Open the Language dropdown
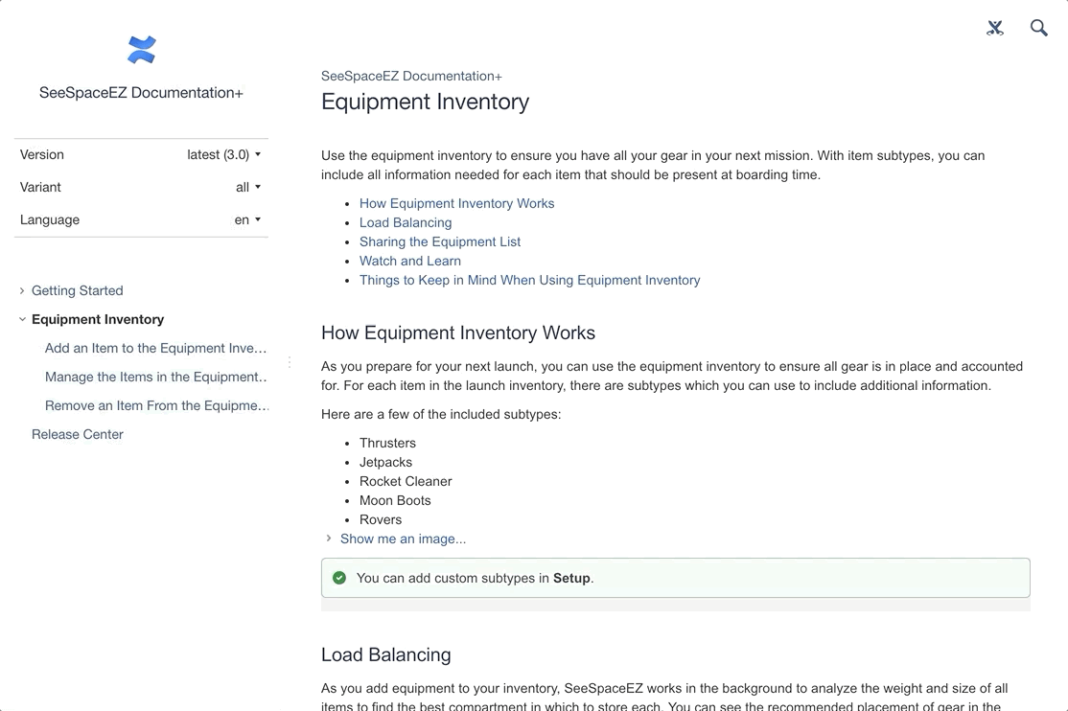 (247, 219)
